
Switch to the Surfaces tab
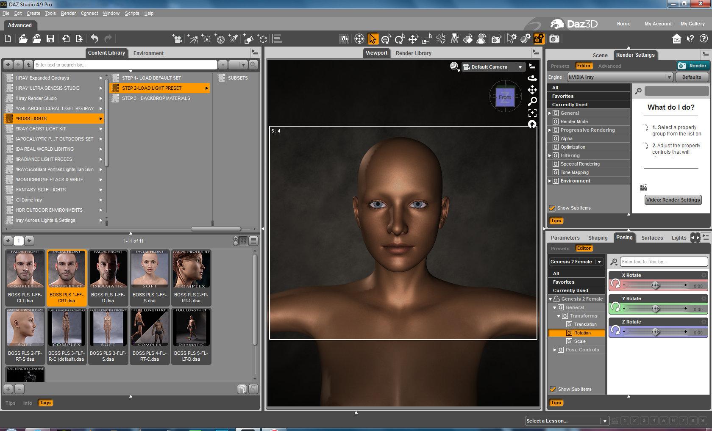coord(652,238)
